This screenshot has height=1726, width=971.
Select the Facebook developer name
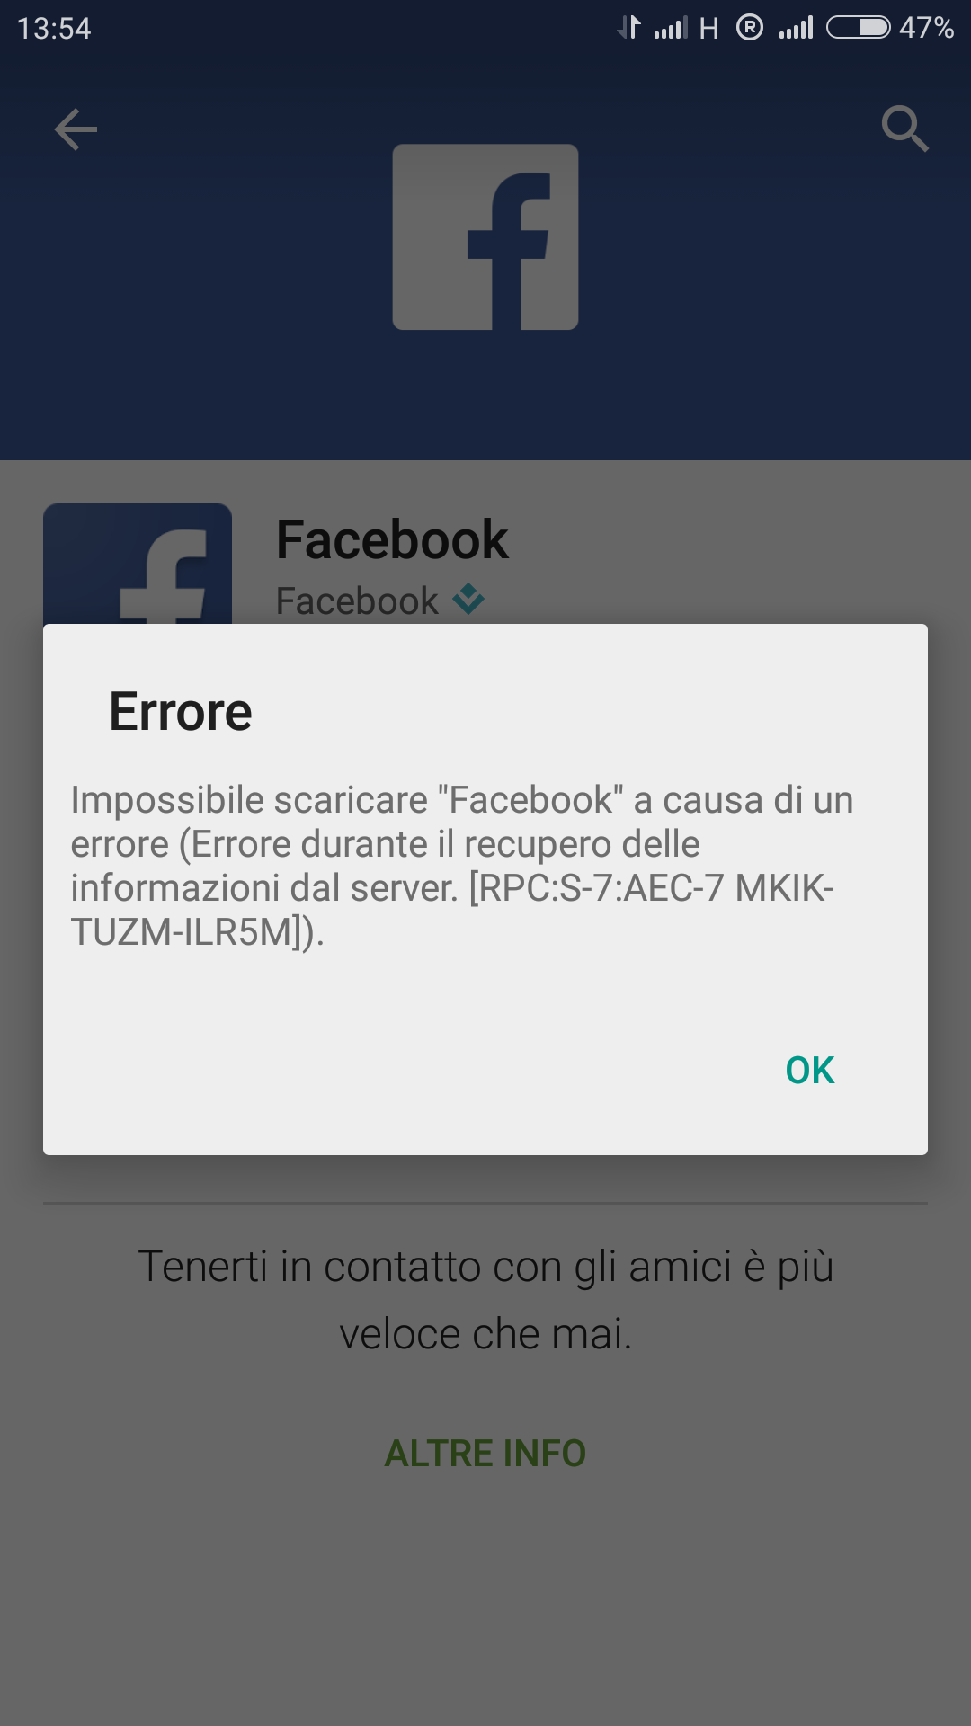point(357,601)
